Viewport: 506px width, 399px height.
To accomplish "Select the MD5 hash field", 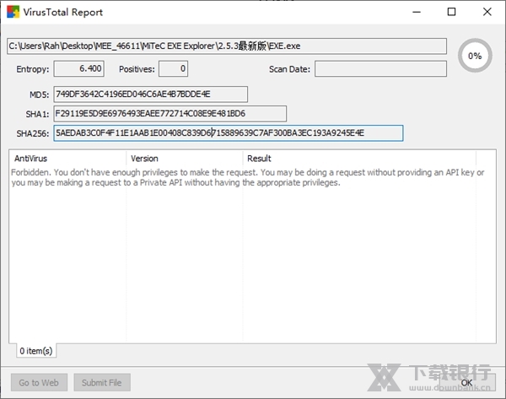I will (x=150, y=94).
